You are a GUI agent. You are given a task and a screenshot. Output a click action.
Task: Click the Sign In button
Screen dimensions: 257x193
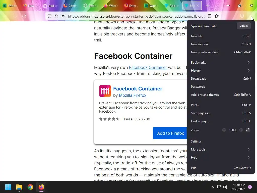[243, 26]
